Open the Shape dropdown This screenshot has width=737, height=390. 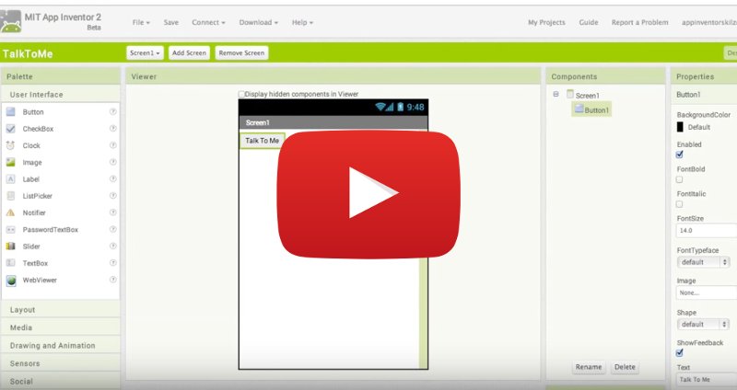[x=704, y=324]
